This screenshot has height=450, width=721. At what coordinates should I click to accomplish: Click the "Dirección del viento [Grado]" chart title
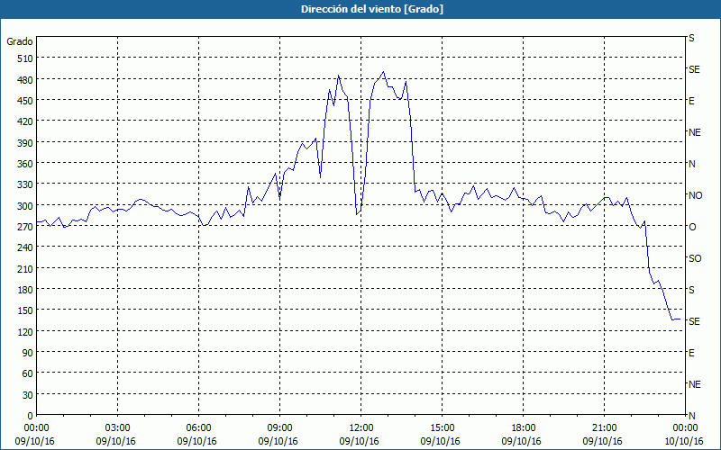(372, 9)
